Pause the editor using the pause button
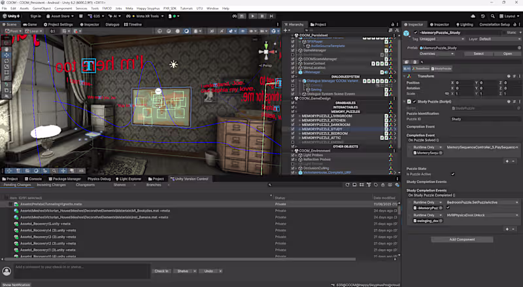523x287 pixels. 262,16
